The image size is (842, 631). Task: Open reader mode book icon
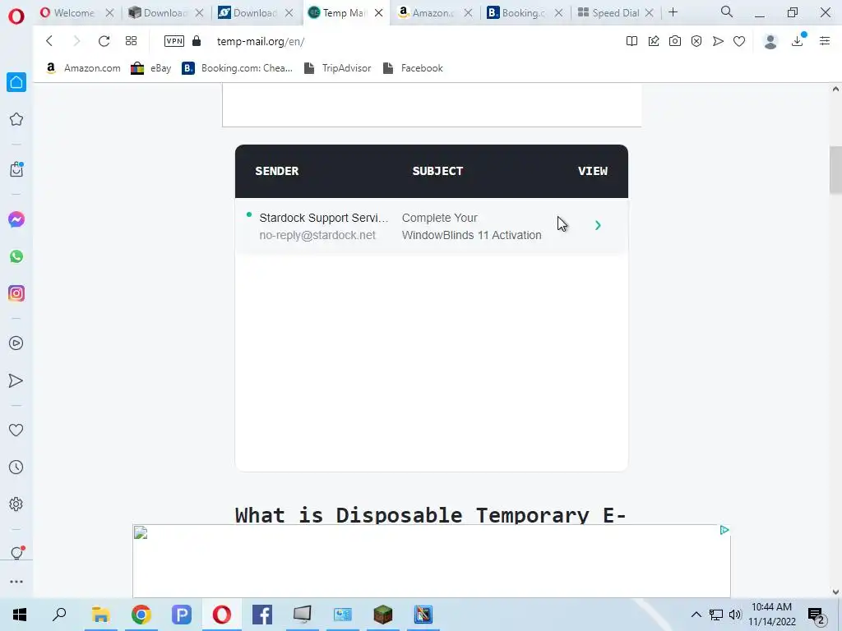pos(632,41)
